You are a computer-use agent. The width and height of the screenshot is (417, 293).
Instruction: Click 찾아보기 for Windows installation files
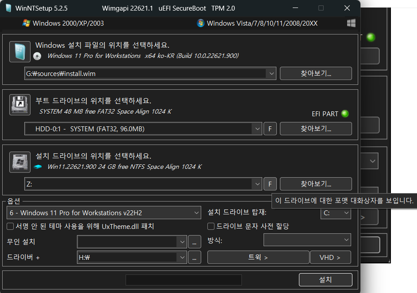point(316,73)
